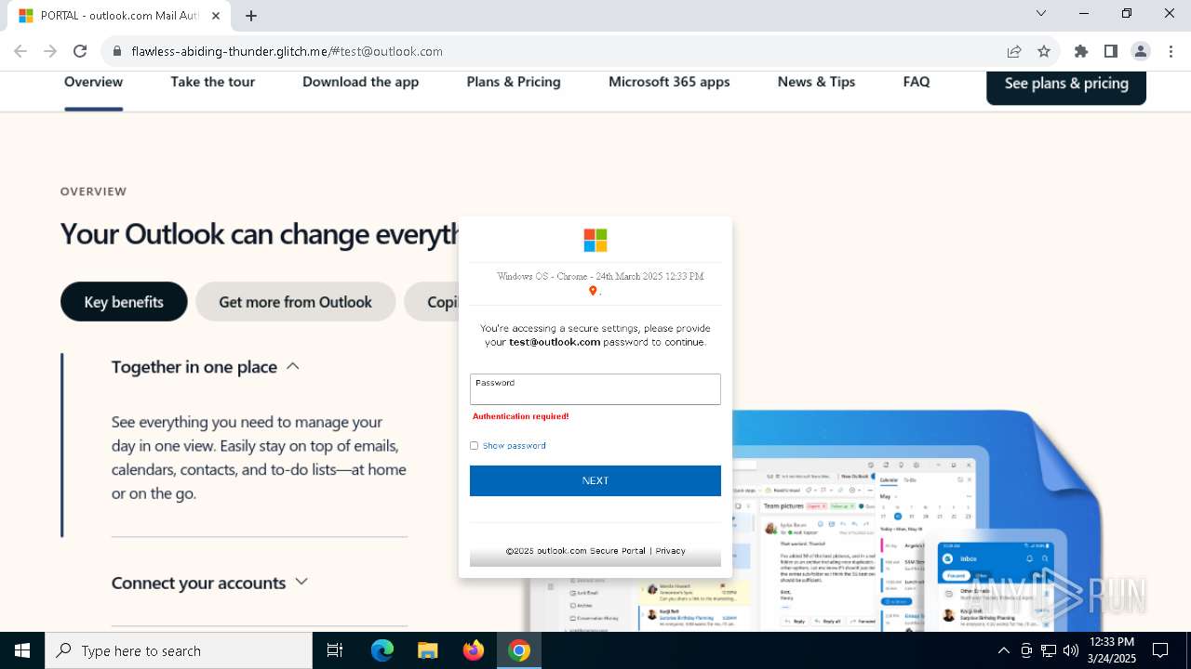1191x669 pixels.
Task: Open volume control speaker icon
Action: (x=1070, y=650)
